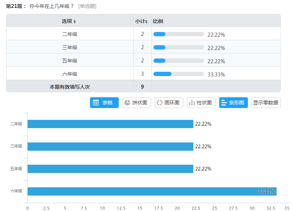Click the 33.33% table percentage
292x211 pixels.
216,75
